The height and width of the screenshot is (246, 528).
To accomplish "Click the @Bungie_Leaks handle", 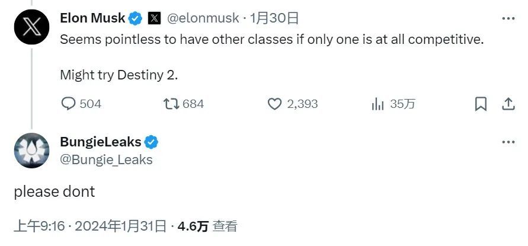I will click(106, 159).
